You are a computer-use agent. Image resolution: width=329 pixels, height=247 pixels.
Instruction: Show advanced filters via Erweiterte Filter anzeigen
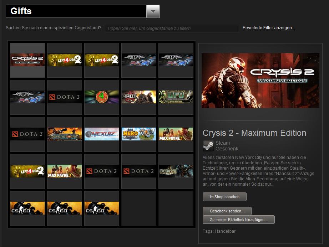tap(269, 28)
